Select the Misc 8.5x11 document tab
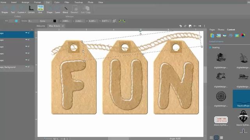 (54, 26)
